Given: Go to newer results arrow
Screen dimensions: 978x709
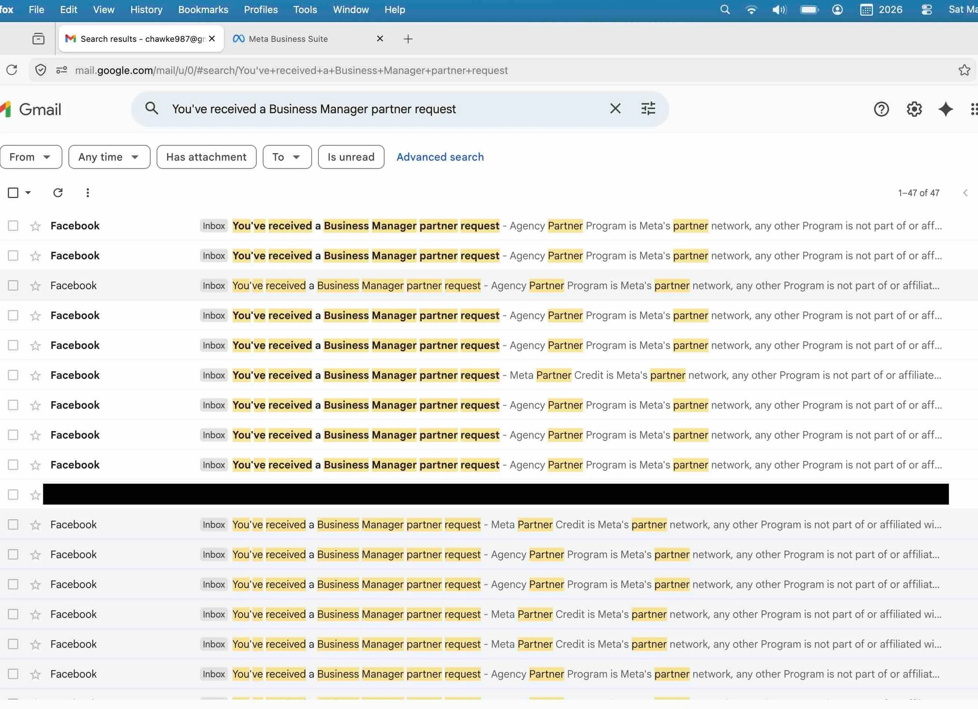Looking at the screenshot, I should click(965, 193).
